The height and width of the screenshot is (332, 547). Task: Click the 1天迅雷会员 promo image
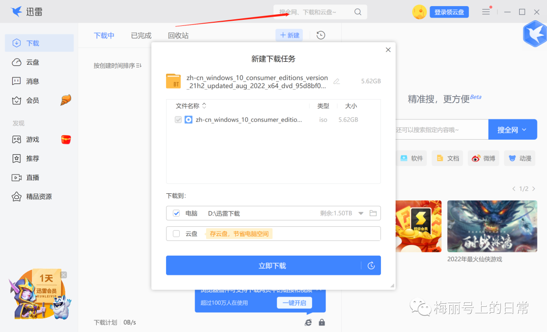point(39,294)
